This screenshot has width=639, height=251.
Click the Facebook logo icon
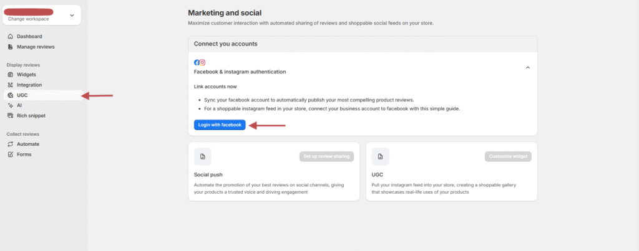tap(197, 62)
